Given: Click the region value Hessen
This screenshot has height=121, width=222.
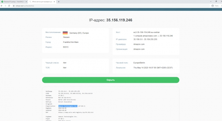Looking at the screenshot, I should click(x=66, y=37).
